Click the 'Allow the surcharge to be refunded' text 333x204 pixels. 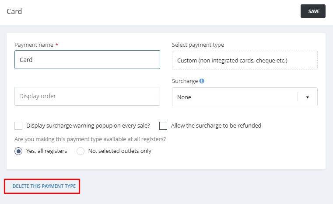click(216, 126)
